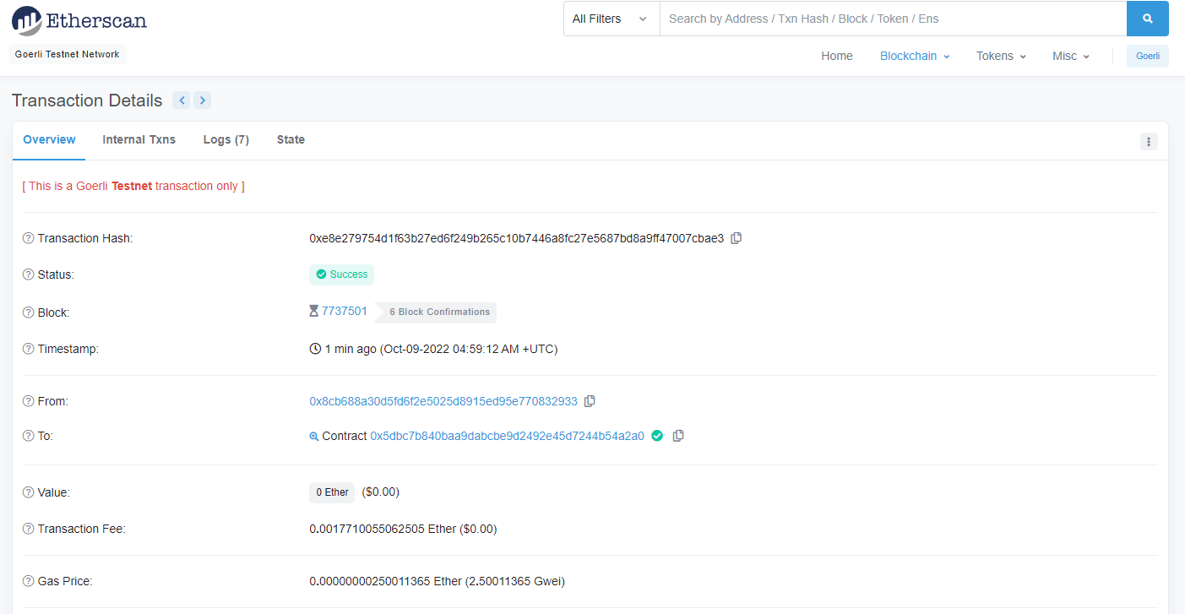Expand the Blockchain menu
1185x614 pixels.
pos(915,56)
